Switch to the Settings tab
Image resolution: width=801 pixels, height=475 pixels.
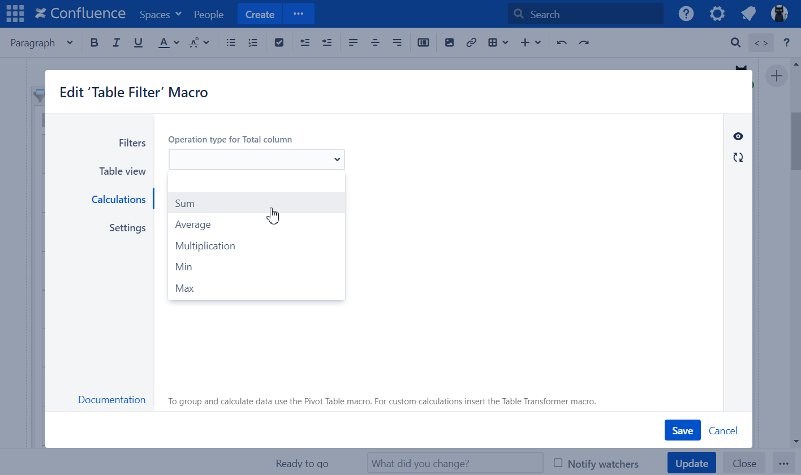click(127, 227)
